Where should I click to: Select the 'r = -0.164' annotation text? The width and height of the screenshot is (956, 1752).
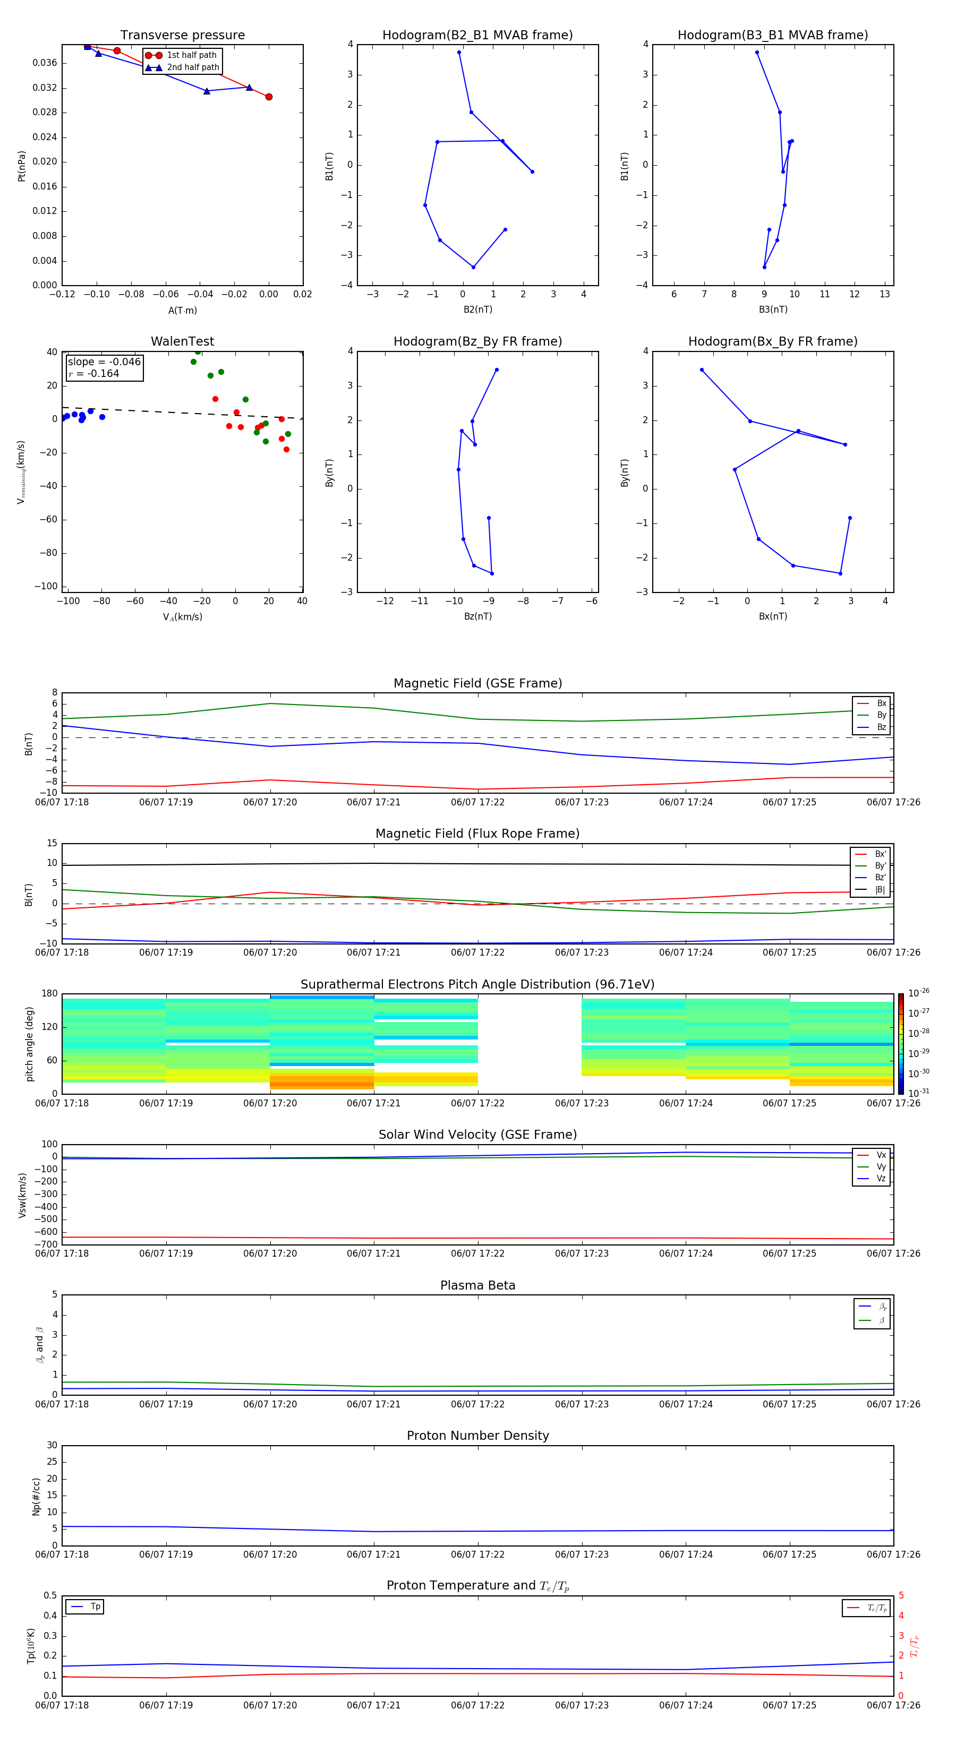pyautogui.click(x=94, y=373)
